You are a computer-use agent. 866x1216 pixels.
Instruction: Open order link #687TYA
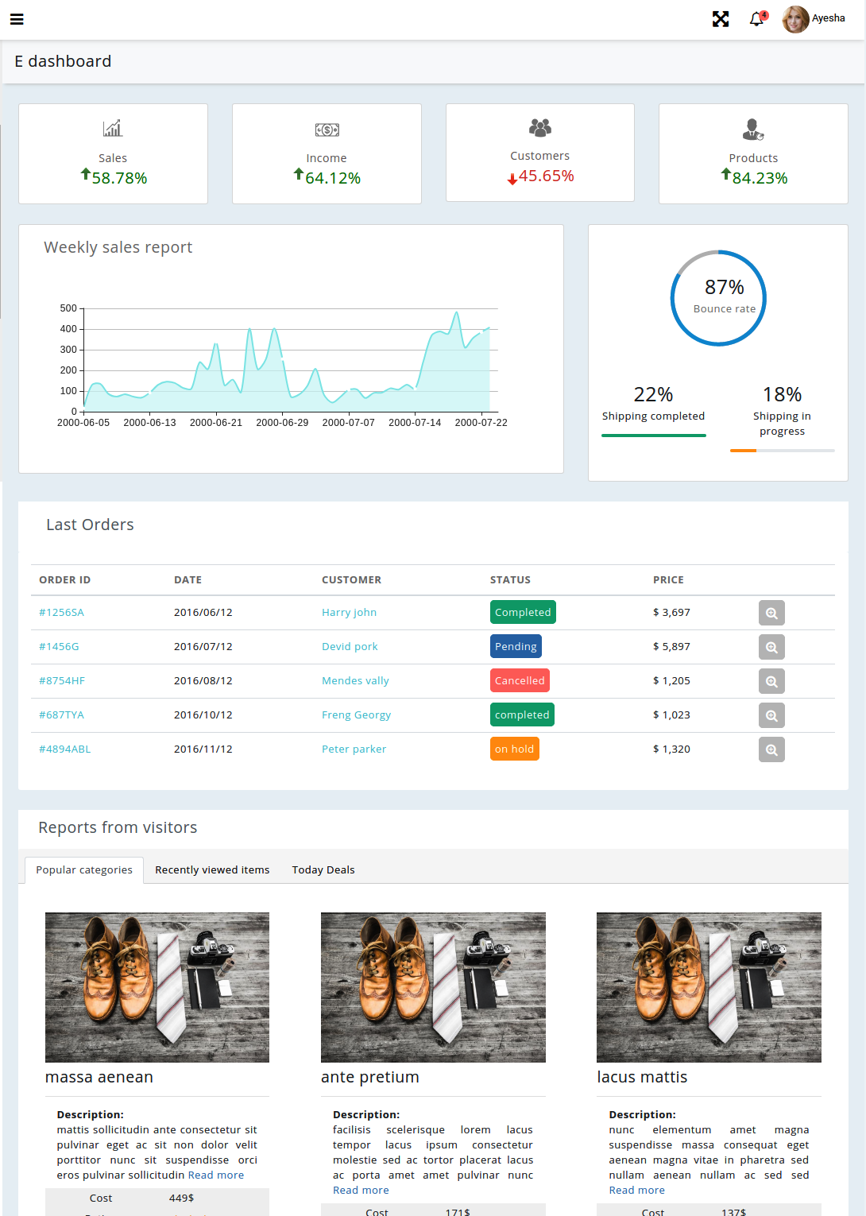[61, 715]
